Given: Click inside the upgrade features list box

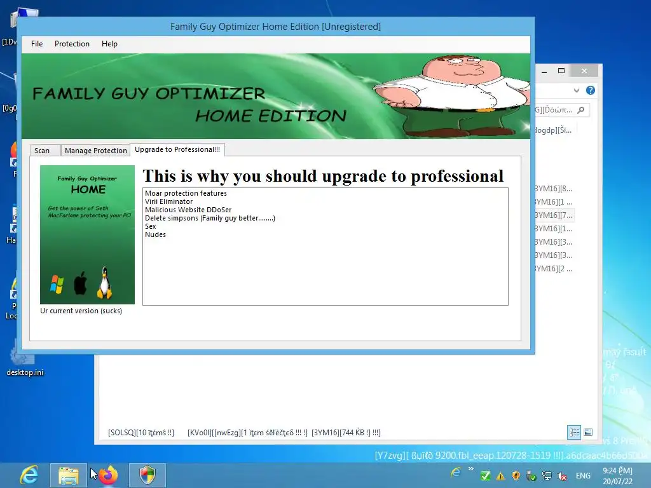Looking at the screenshot, I should [x=325, y=247].
